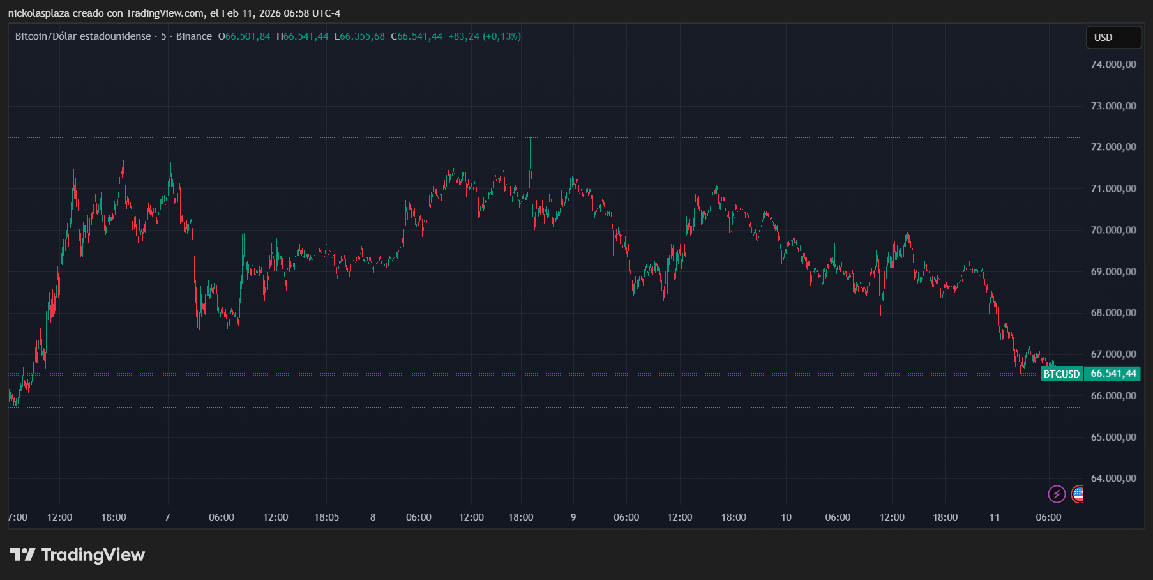Click the TradingView.com text in header caption
This screenshot has width=1153, height=580.
pos(165,13)
